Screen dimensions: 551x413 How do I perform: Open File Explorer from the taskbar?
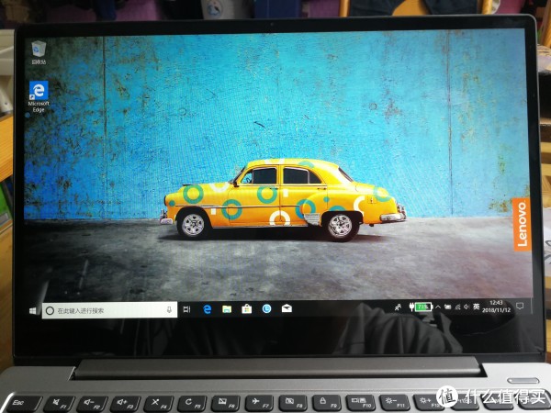click(x=227, y=309)
